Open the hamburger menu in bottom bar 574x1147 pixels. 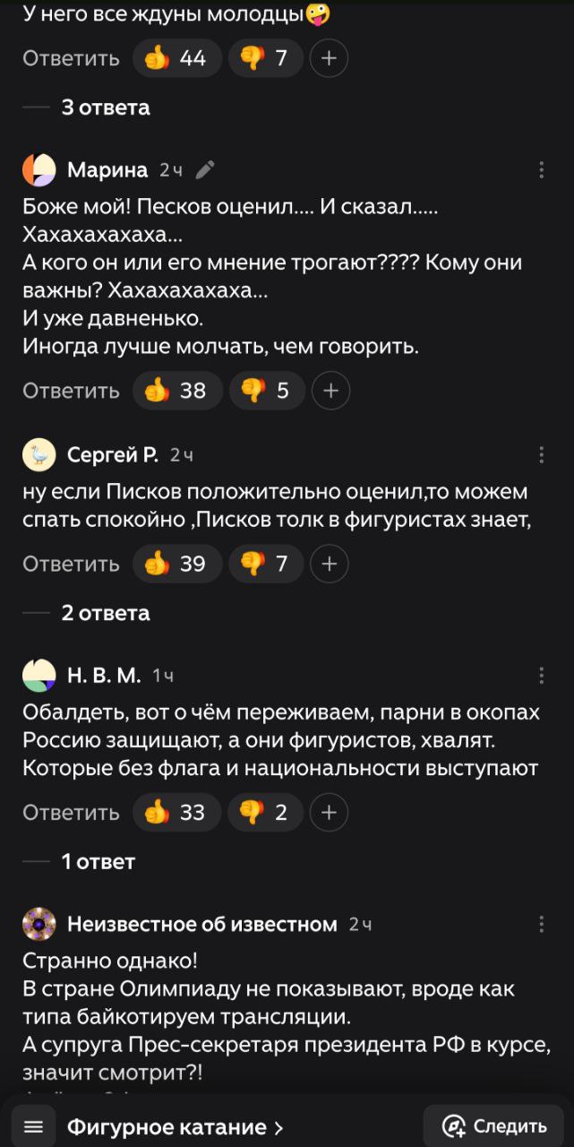coord(34,1126)
